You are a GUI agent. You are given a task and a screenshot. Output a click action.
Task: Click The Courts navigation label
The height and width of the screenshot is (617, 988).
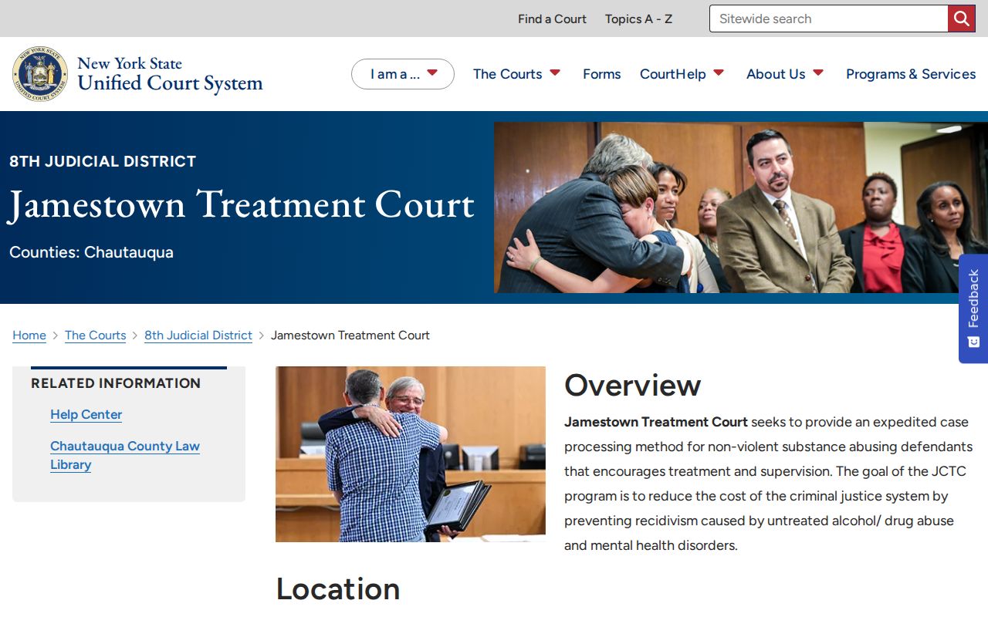[x=507, y=74]
